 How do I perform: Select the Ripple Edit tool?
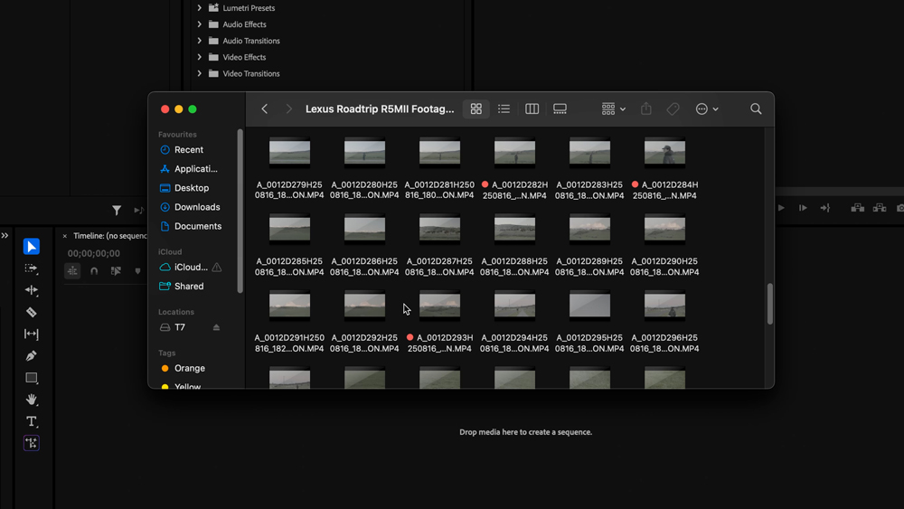pyautogui.click(x=31, y=290)
